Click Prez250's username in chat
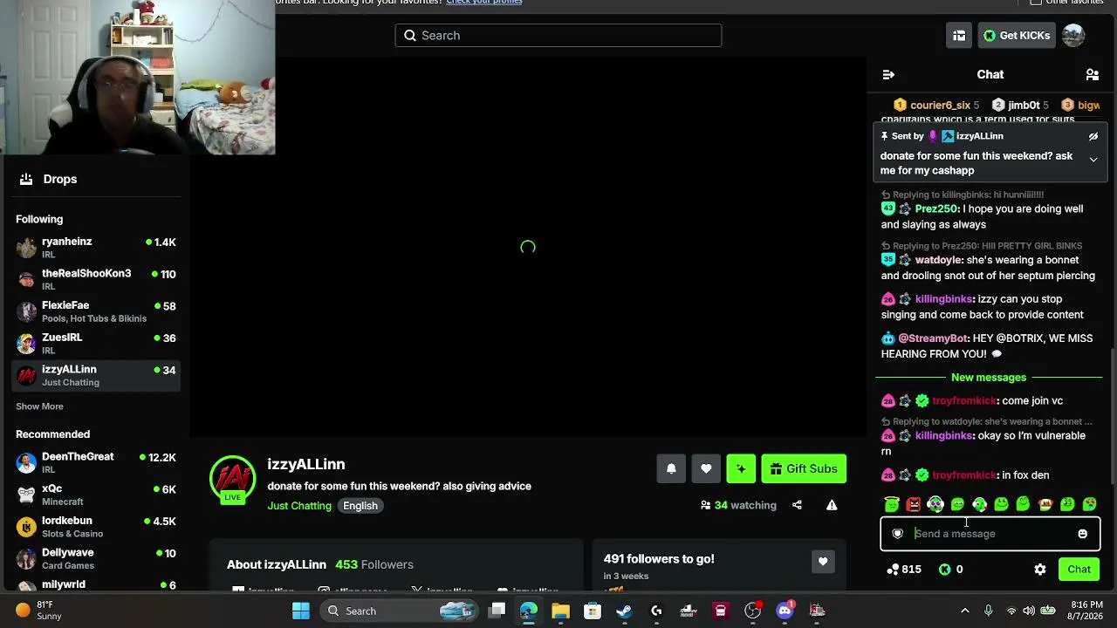1117x628 pixels. [x=936, y=209]
